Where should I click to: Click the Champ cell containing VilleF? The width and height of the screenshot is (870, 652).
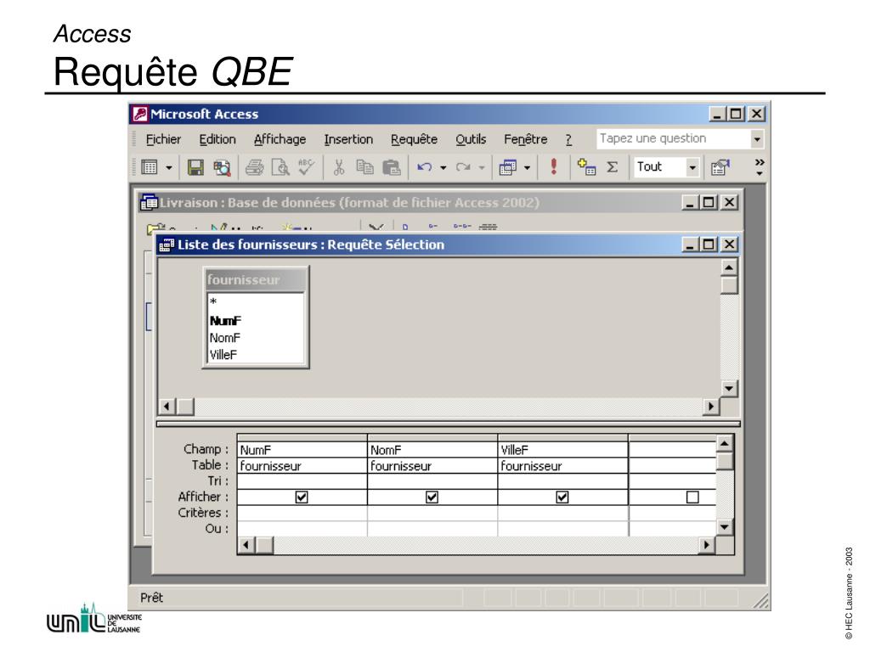tap(563, 450)
